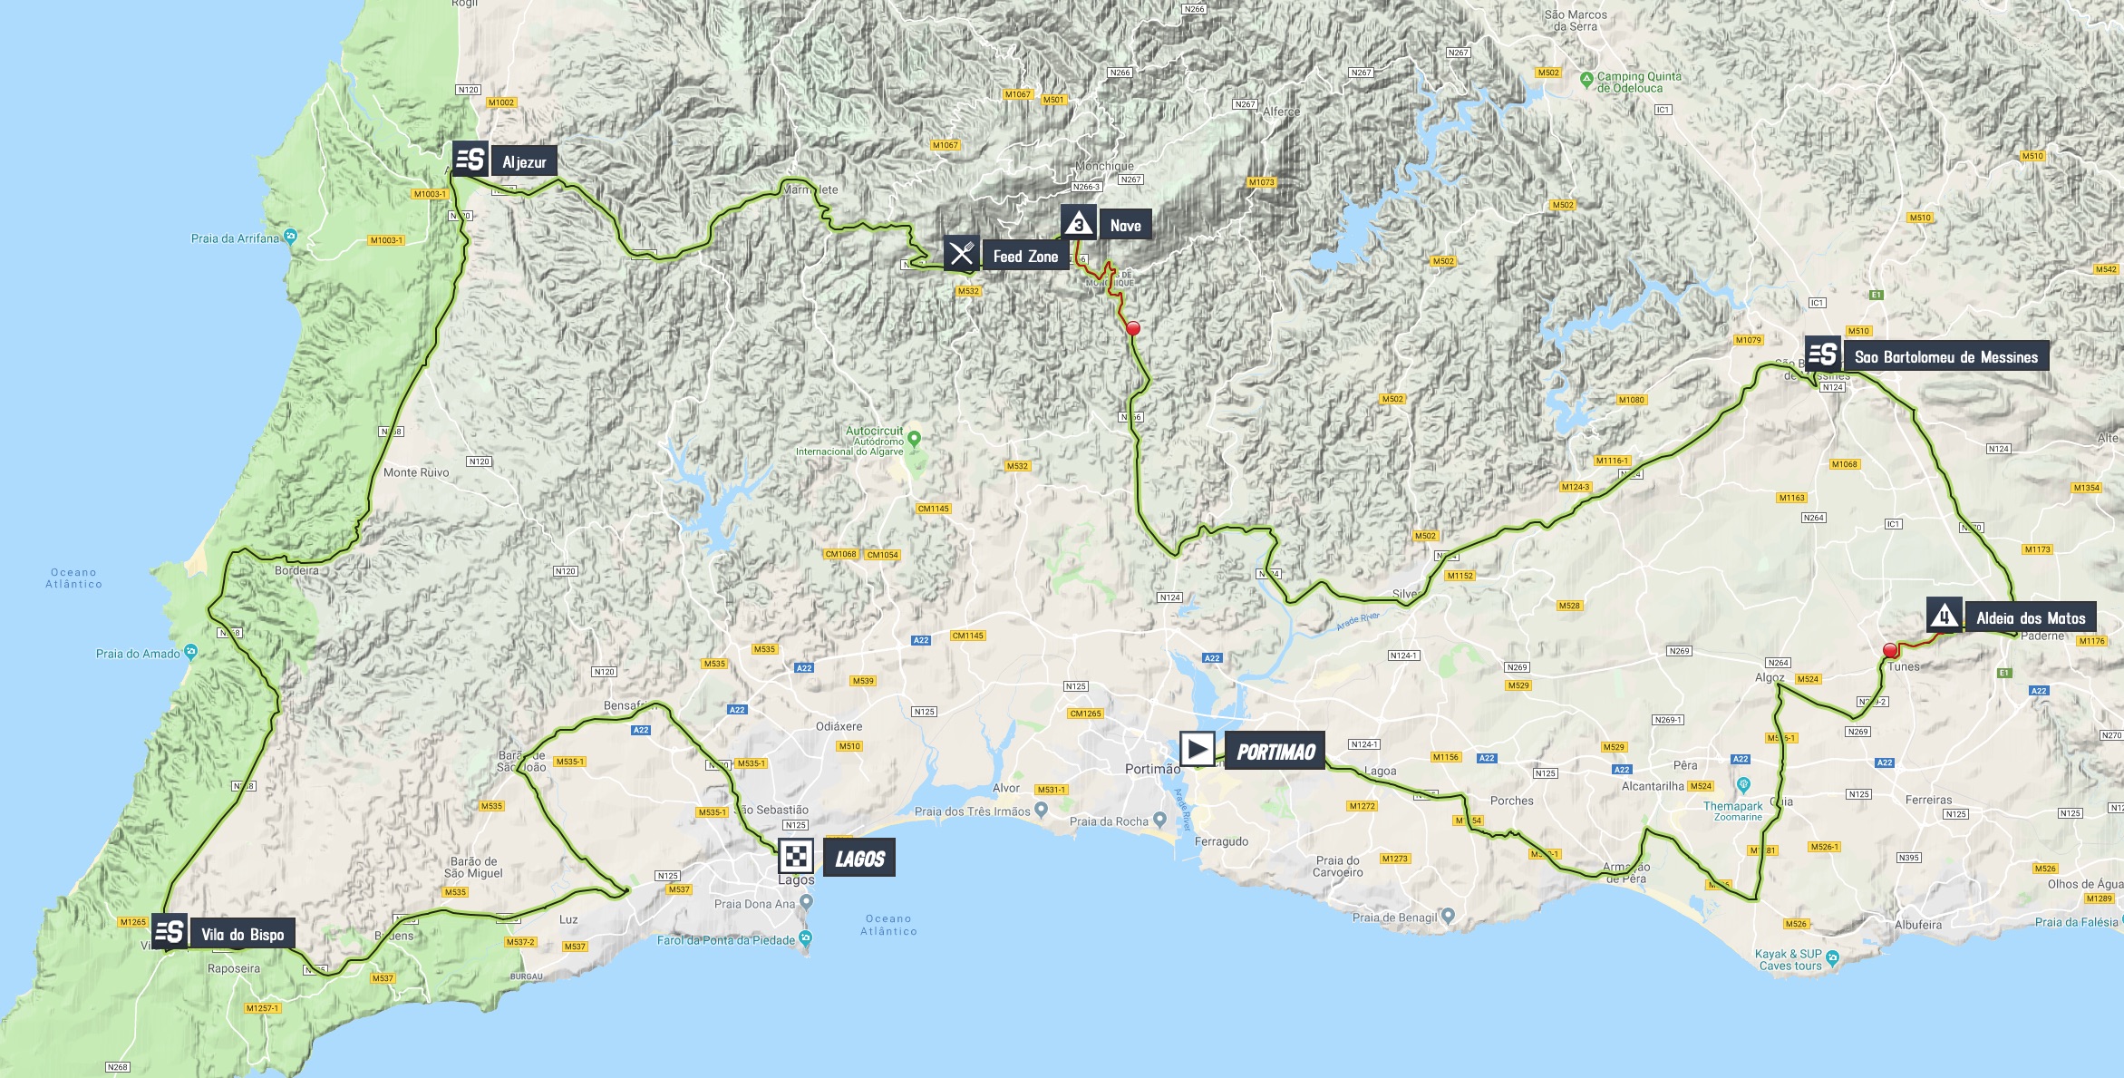Click the Sao Bartolomeu de Messines sprint icon
Viewport: 2124px width, 1078px height.
coord(1822,354)
